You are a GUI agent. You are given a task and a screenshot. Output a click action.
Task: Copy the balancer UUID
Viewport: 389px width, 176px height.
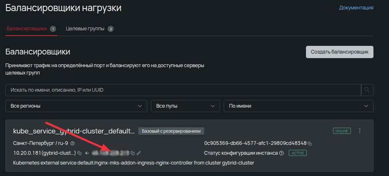(x=310, y=144)
